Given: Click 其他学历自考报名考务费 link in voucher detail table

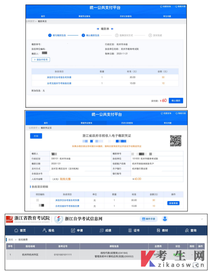Looking at the screenshot, I should click(67, 200).
